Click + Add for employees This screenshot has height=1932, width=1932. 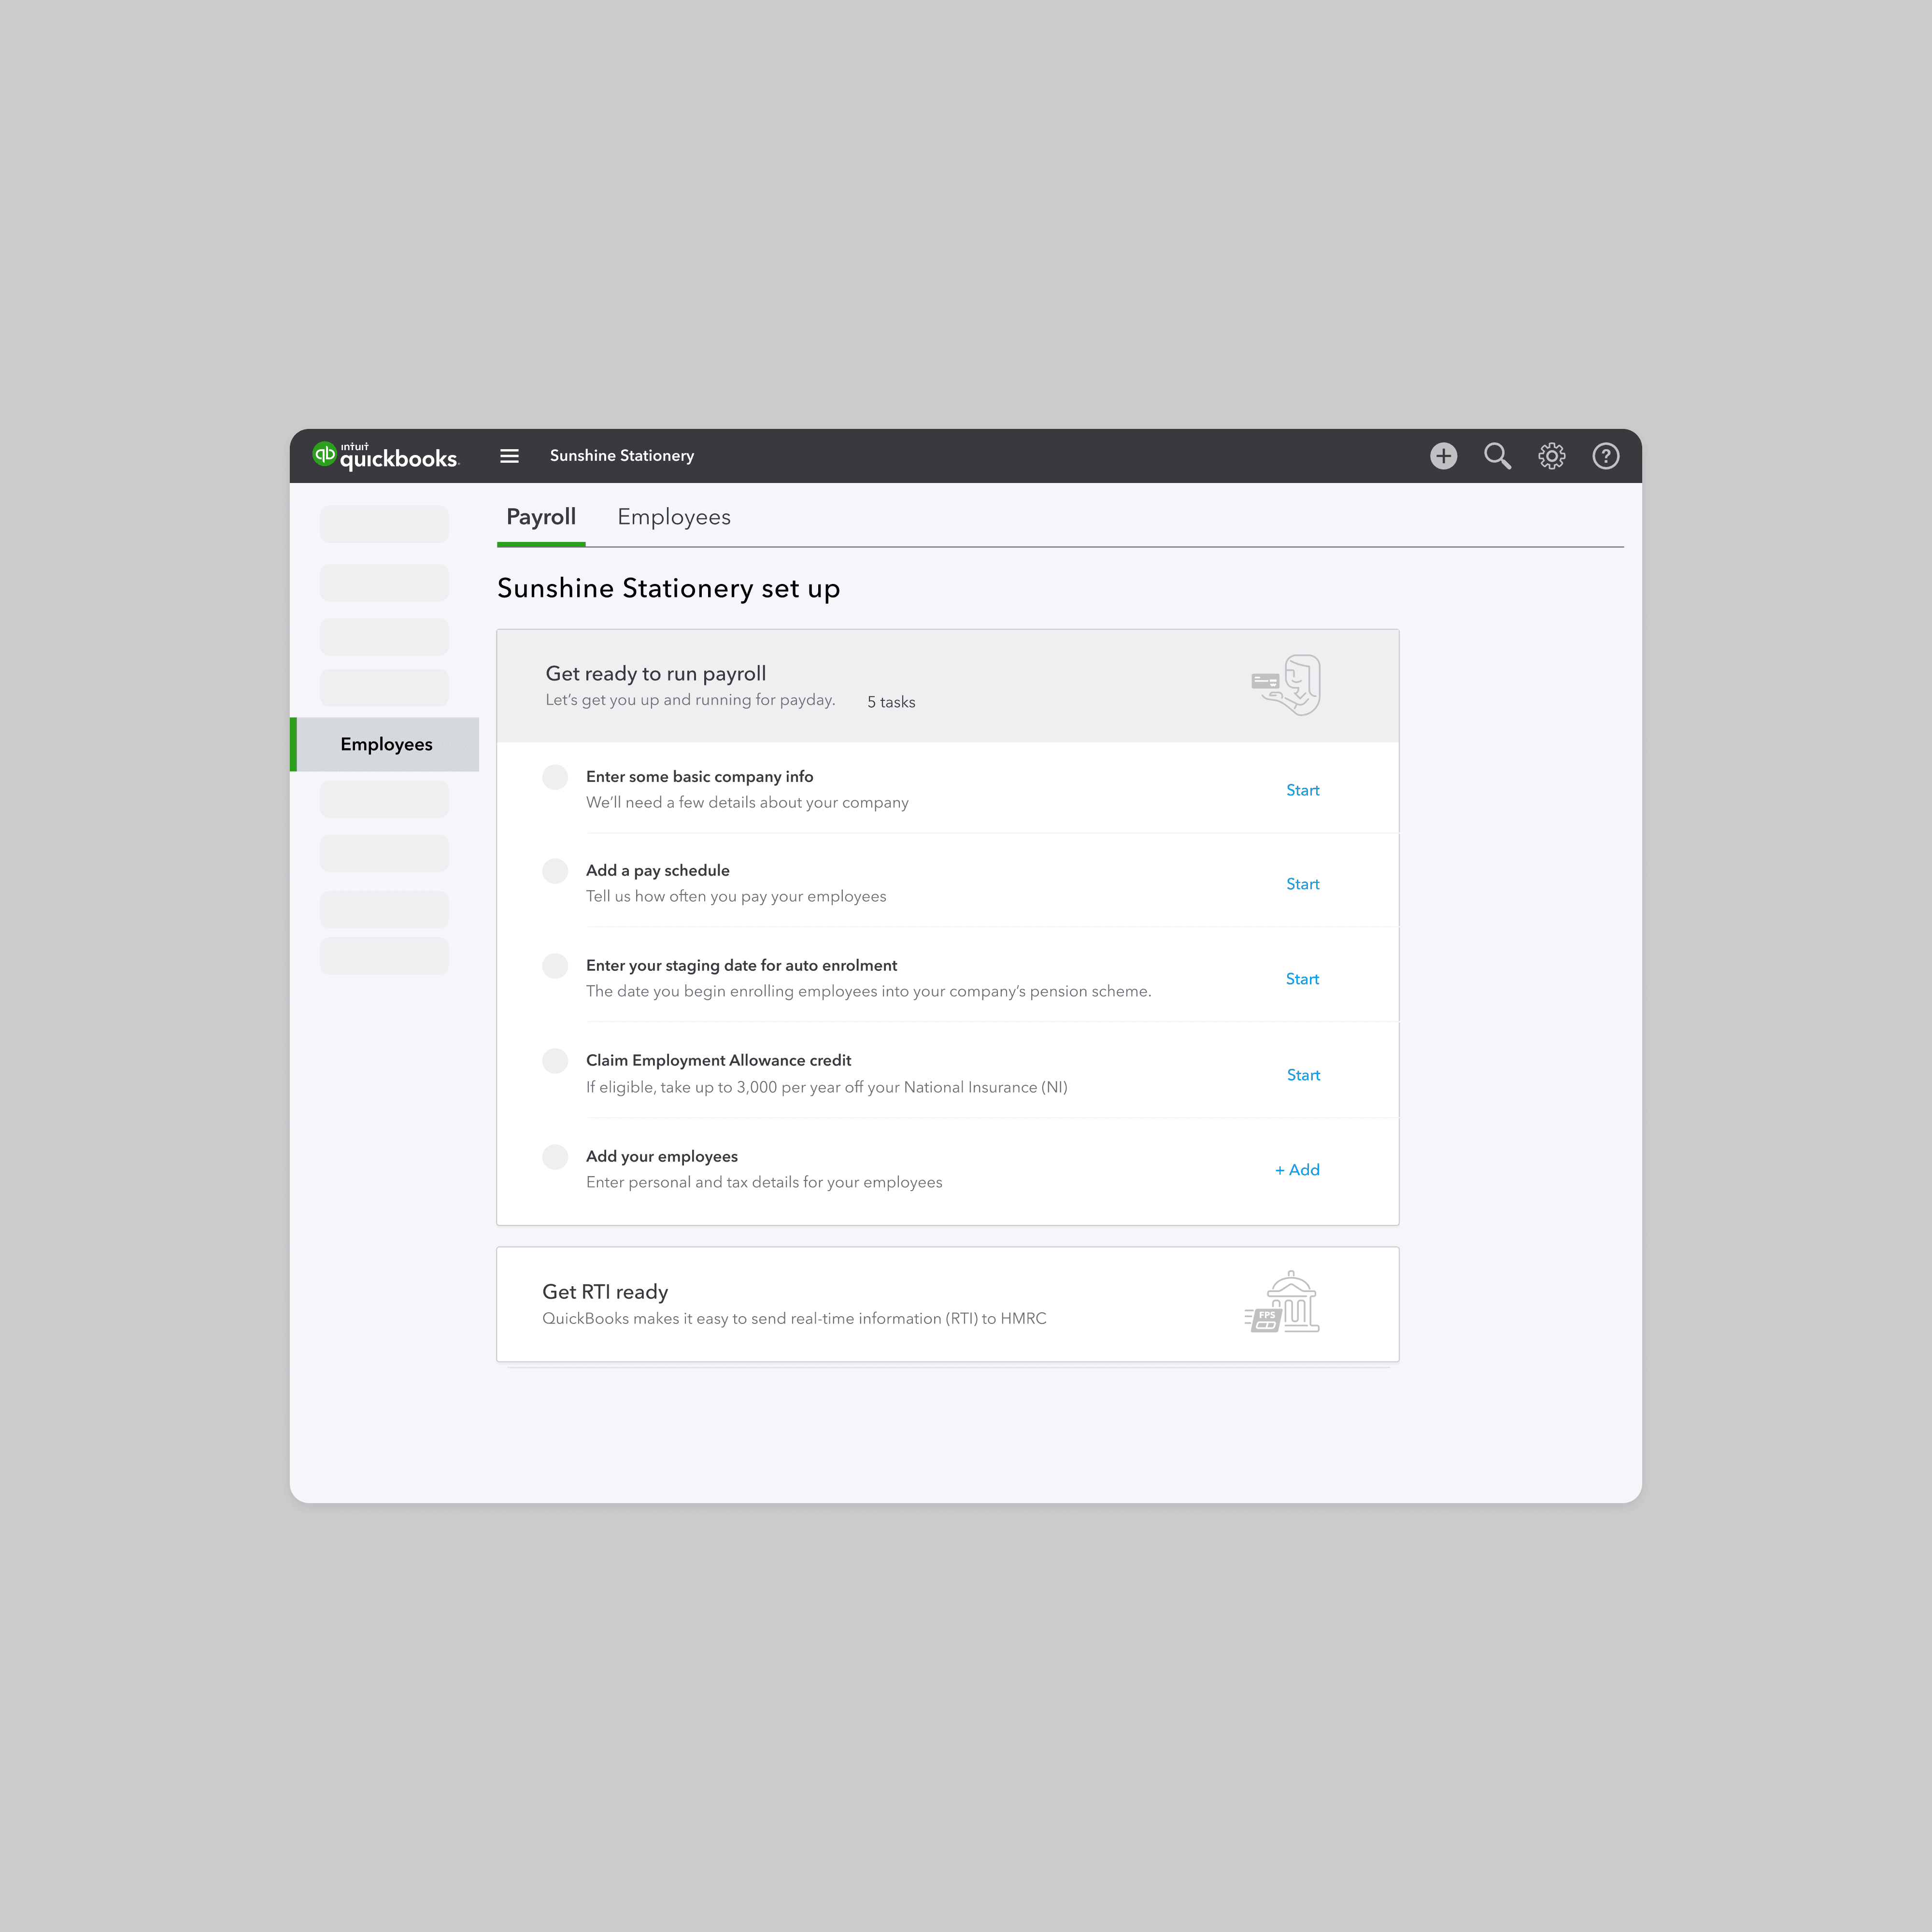point(1297,1170)
